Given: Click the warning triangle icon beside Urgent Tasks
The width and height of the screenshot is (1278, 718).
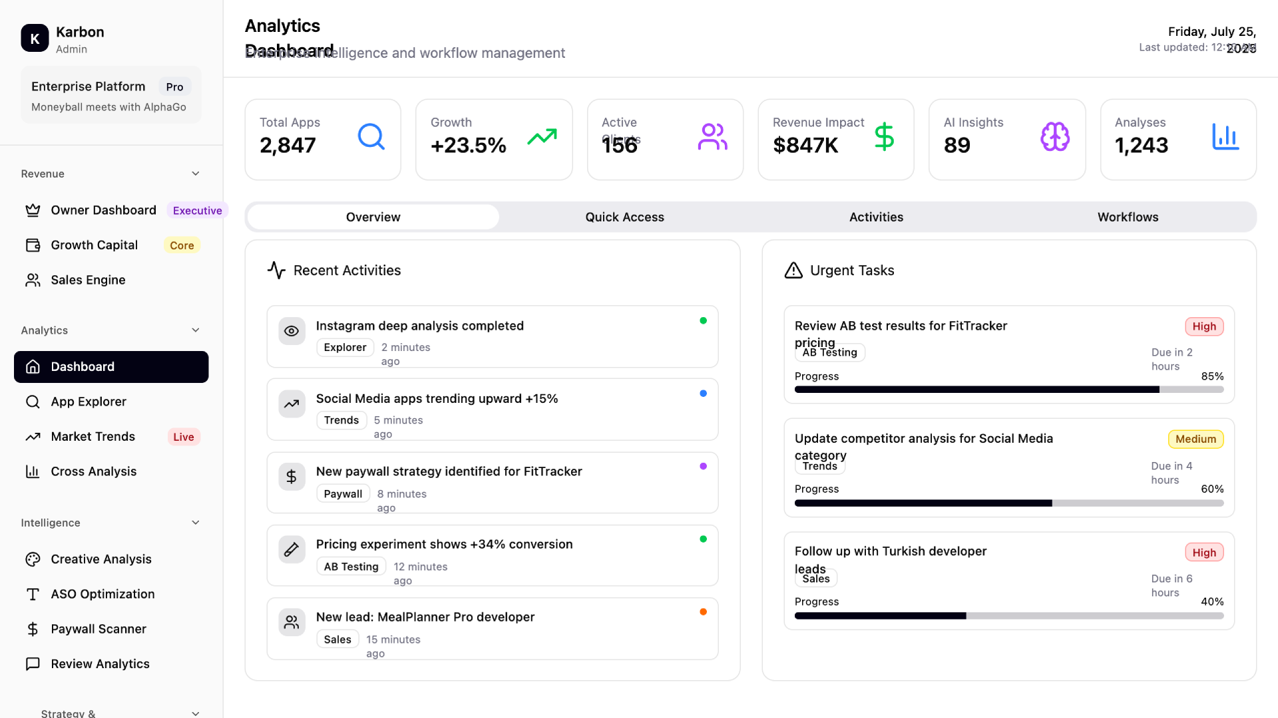Looking at the screenshot, I should click(793, 271).
